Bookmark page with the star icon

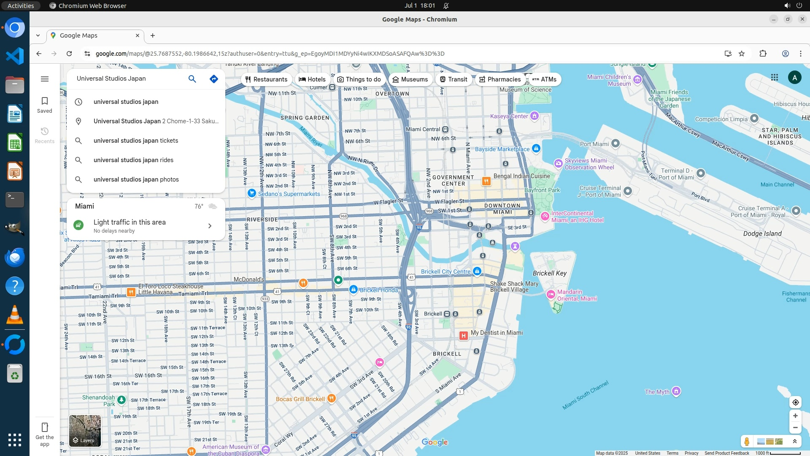point(742,54)
